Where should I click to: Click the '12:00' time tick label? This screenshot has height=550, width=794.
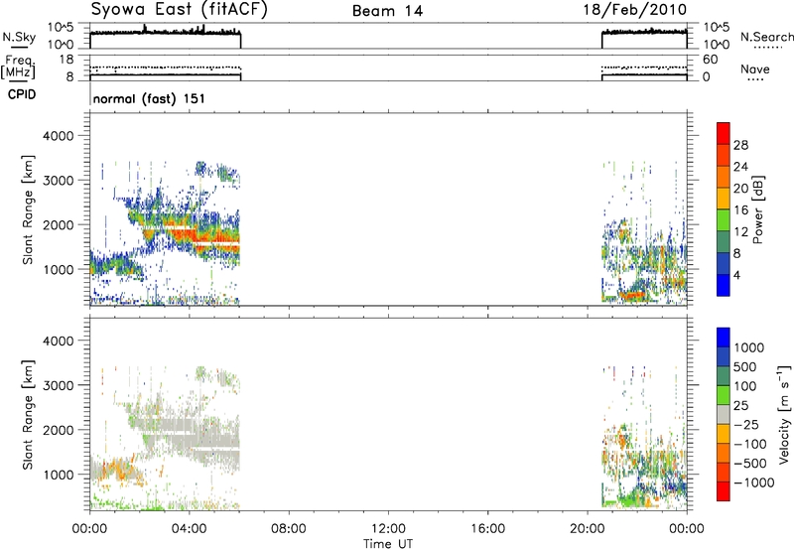point(388,529)
